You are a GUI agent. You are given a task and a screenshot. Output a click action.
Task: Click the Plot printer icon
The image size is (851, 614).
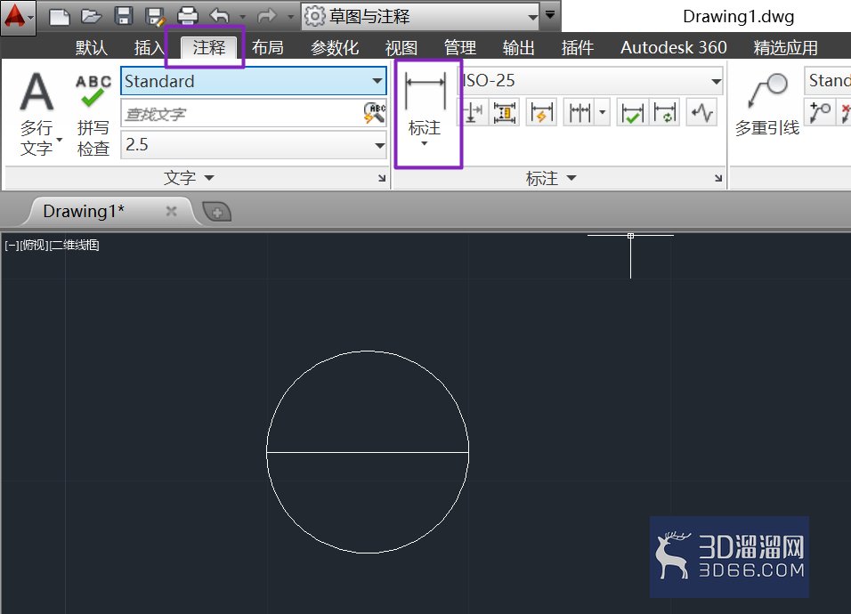pos(188,16)
